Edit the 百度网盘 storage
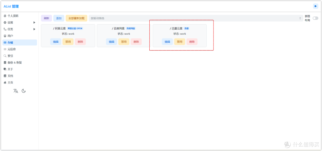Screen dimensions: 322x151 (112, 42)
